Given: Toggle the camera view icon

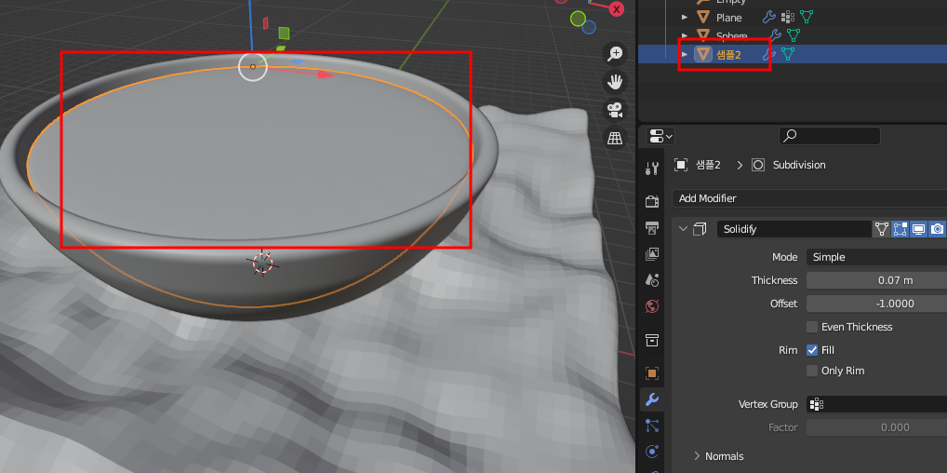Looking at the screenshot, I should 615,110.
